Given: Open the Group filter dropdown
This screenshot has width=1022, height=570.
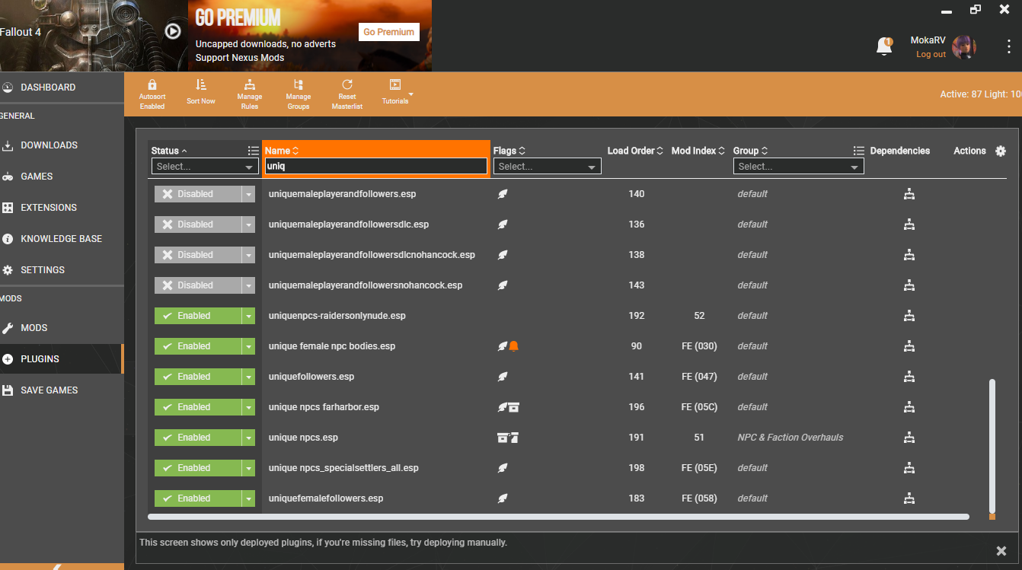Looking at the screenshot, I should click(799, 167).
